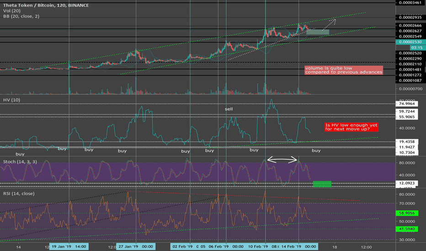426x251 pixels.
Task: Click the 18 date tick on time axis
Action: 335,247
